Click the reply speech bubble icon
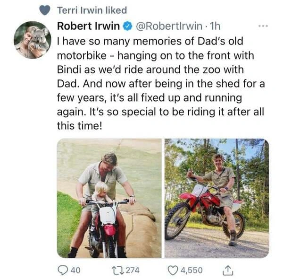The width and height of the screenshot is (283, 279). pos(63,270)
